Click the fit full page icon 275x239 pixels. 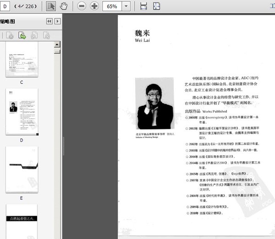(x=156, y=6)
